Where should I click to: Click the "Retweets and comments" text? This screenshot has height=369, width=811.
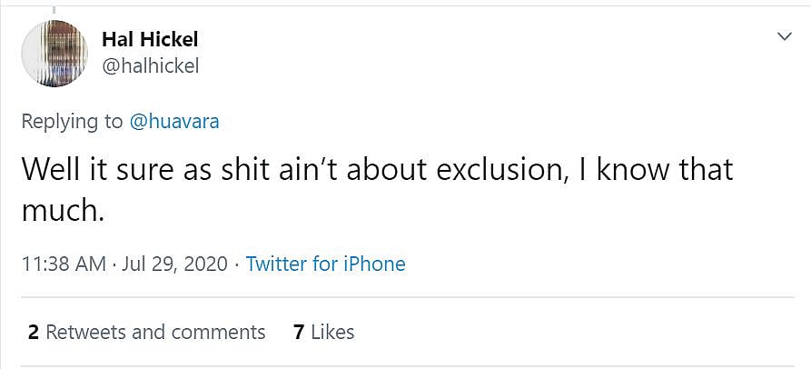coord(155,332)
